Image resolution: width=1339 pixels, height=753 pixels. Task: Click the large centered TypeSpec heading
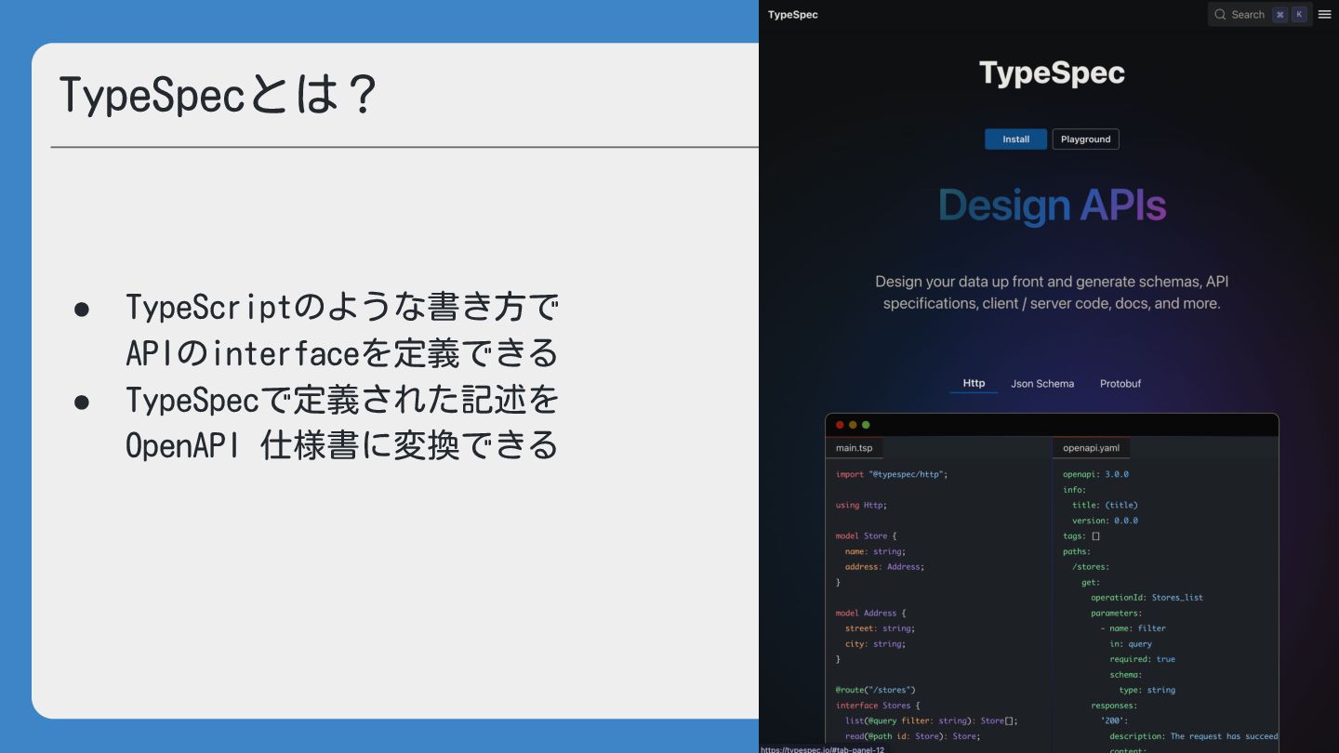coord(1052,73)
